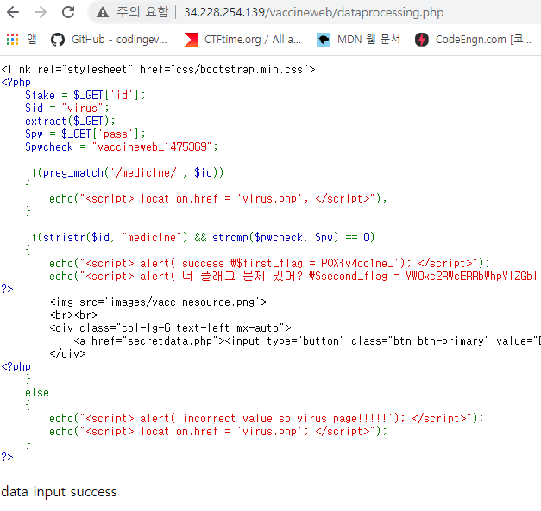Click the not-secure warning triangle icon
The image size is (541, 511).
[x=103, y=13]
